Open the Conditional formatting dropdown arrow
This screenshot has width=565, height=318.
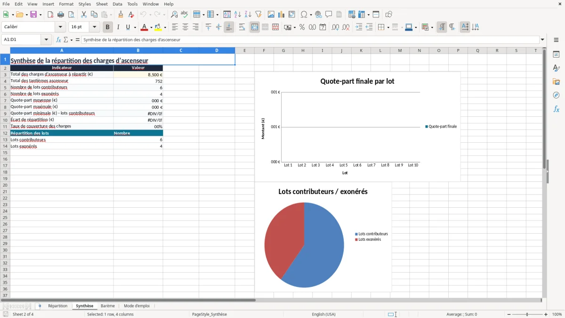(432, 27)
